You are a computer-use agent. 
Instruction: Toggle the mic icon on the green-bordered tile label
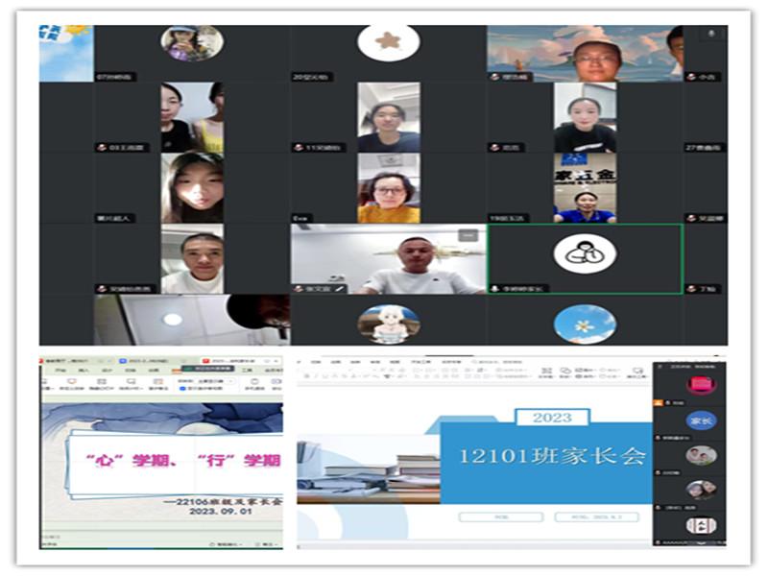coord(495,289)
